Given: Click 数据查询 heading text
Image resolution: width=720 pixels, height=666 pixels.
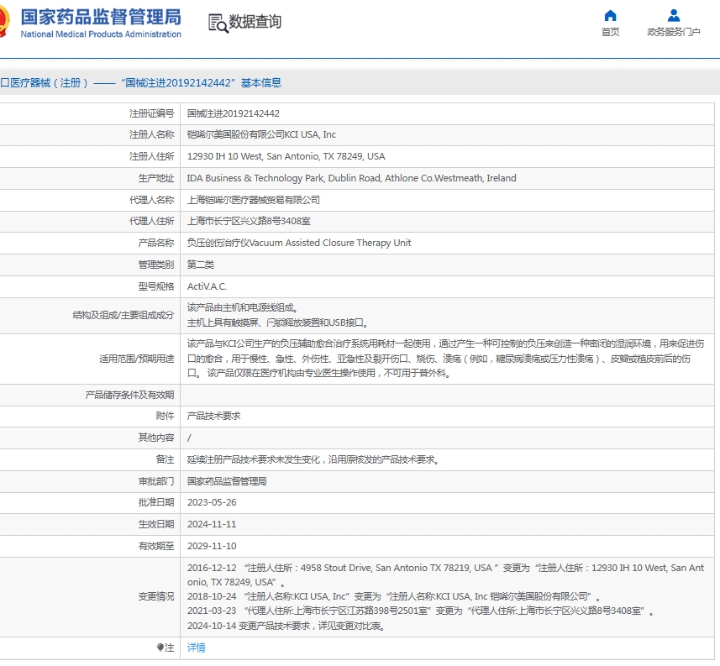Looking at the screenshot, I should coord(255,22).
